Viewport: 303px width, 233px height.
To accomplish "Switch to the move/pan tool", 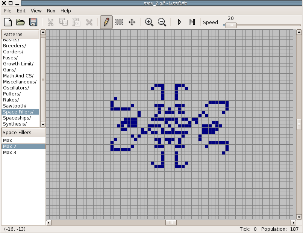I will pos(132,22).
